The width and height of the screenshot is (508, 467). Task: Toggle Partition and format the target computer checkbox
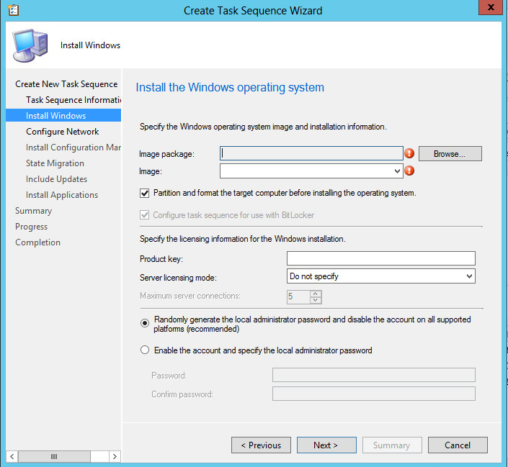(145, 194)
